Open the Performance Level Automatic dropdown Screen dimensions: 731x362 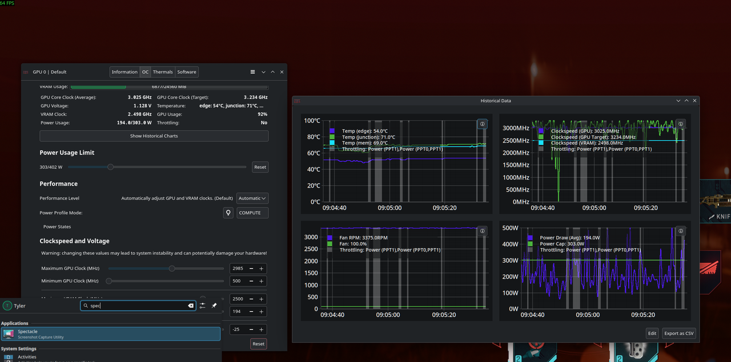click(x=252, y=198)
